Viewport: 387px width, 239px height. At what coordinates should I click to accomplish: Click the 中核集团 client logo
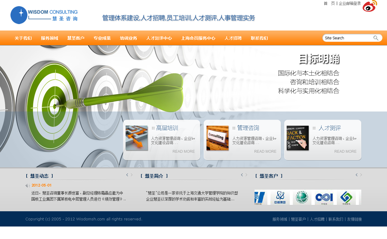click(x=280, y=197)
